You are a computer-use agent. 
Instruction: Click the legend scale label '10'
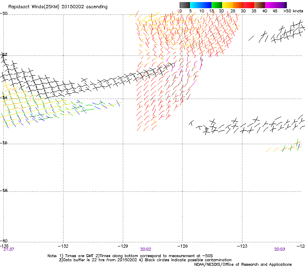point(202,11)
